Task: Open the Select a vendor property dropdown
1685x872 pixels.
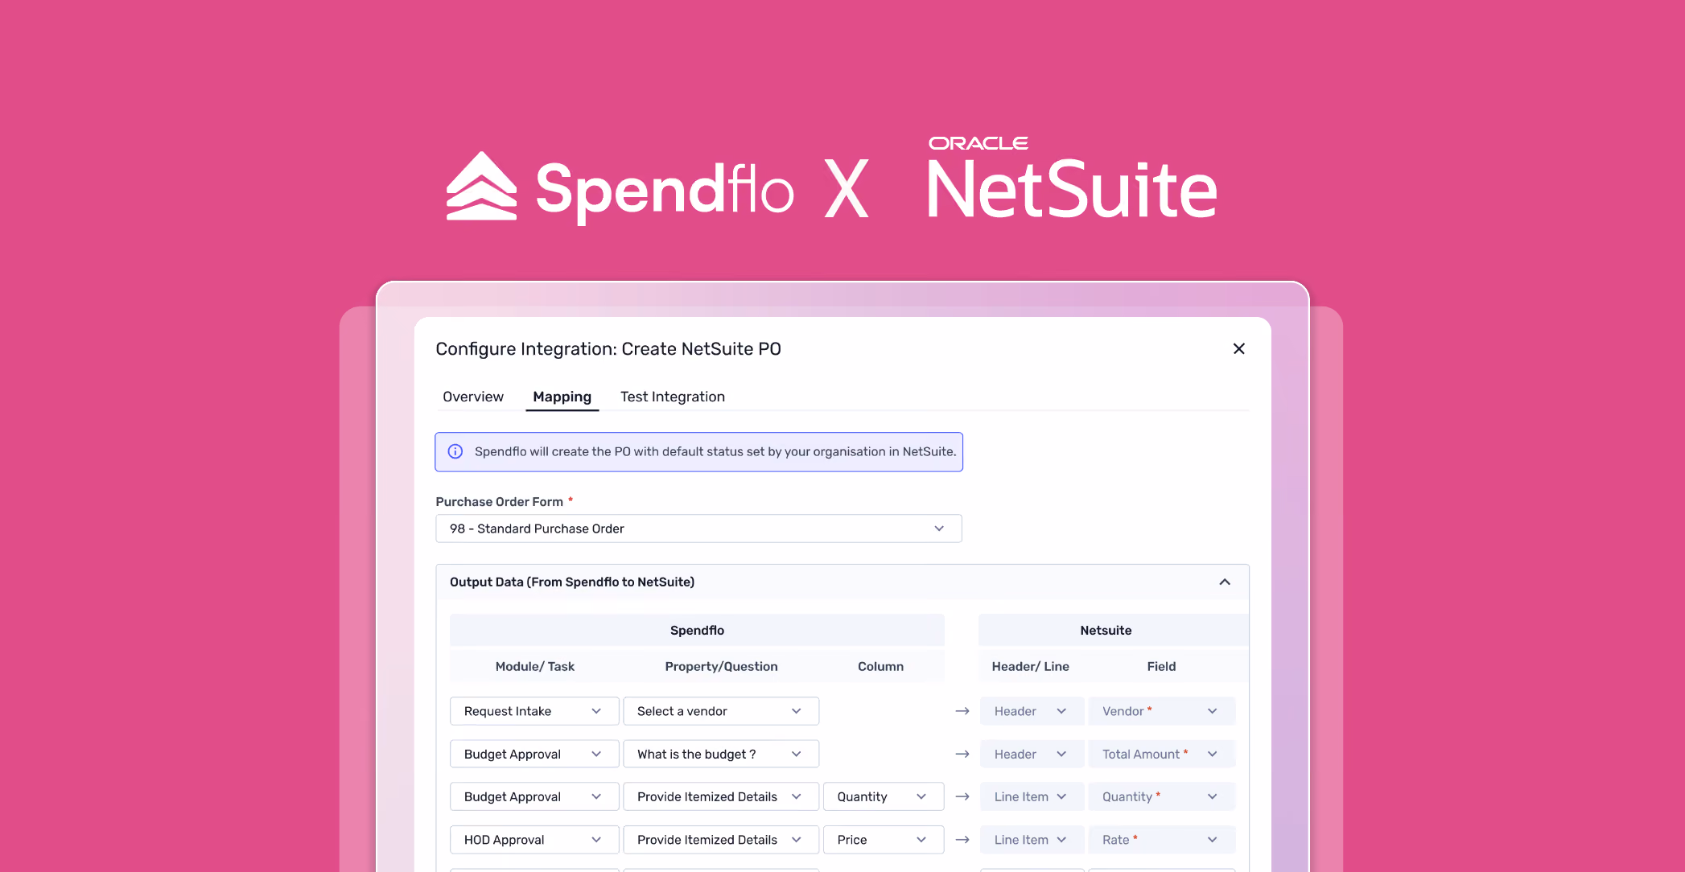Action: click(x=721, y=711)
